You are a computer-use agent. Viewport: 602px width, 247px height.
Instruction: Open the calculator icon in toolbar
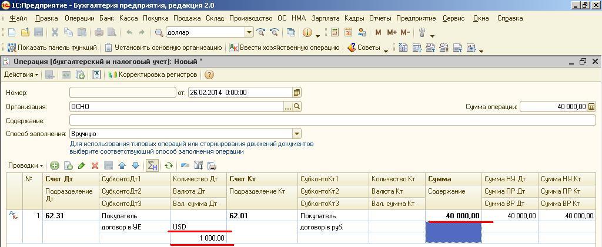tap(335, 33)
